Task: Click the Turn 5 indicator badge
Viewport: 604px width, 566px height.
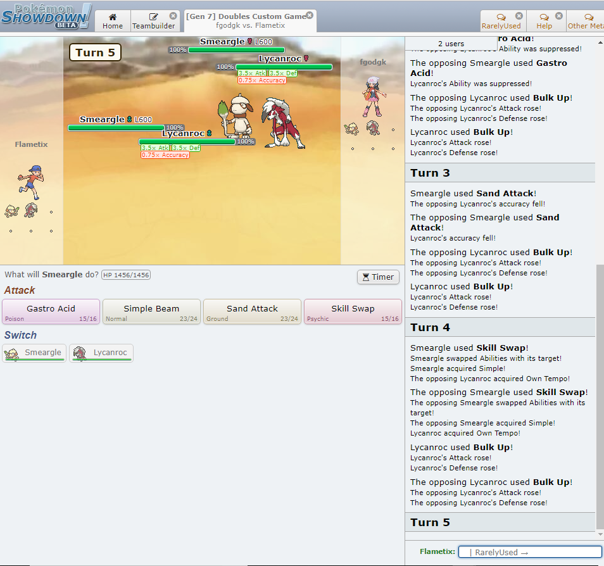Action: tap(95, 53)
